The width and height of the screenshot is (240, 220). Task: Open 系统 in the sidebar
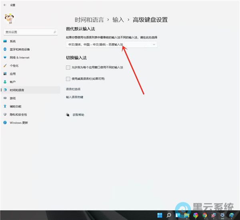[31, 41]
